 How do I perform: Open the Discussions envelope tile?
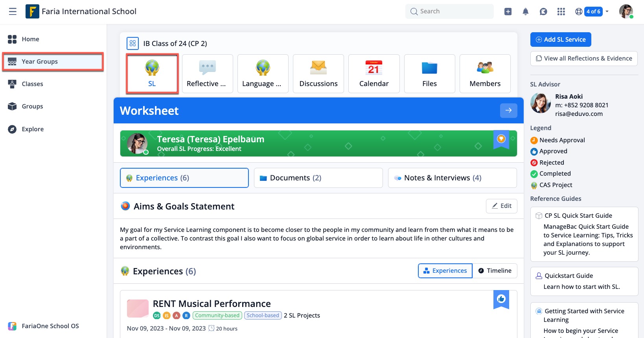pyautogui.click(x=318, y=73)
